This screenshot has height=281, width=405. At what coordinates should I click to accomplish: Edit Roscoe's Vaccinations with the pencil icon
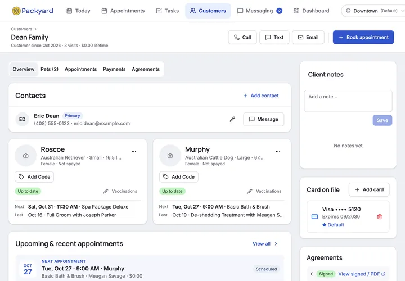105,191
